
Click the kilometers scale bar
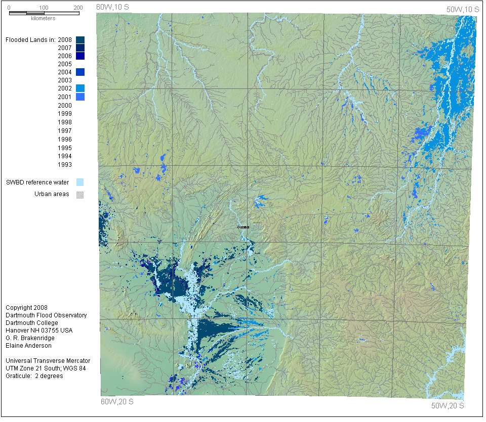[44, 13]
